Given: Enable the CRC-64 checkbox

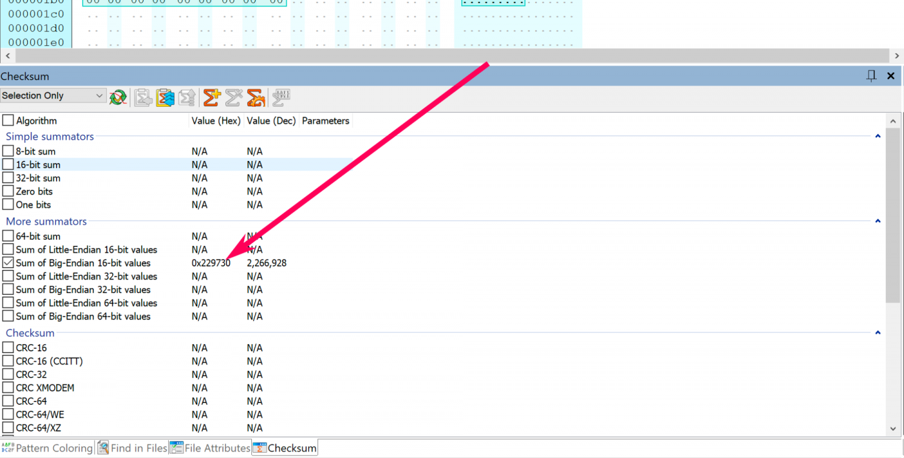Looking at the screenshot, I should coord(8,401).
